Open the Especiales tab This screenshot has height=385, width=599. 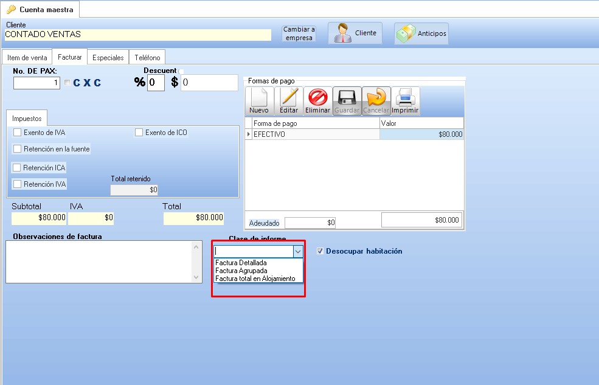pos(108,58)
